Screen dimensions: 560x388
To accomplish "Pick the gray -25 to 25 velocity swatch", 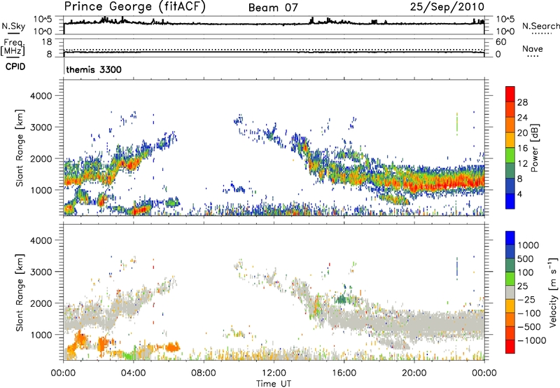I will (x=510, y=292).
